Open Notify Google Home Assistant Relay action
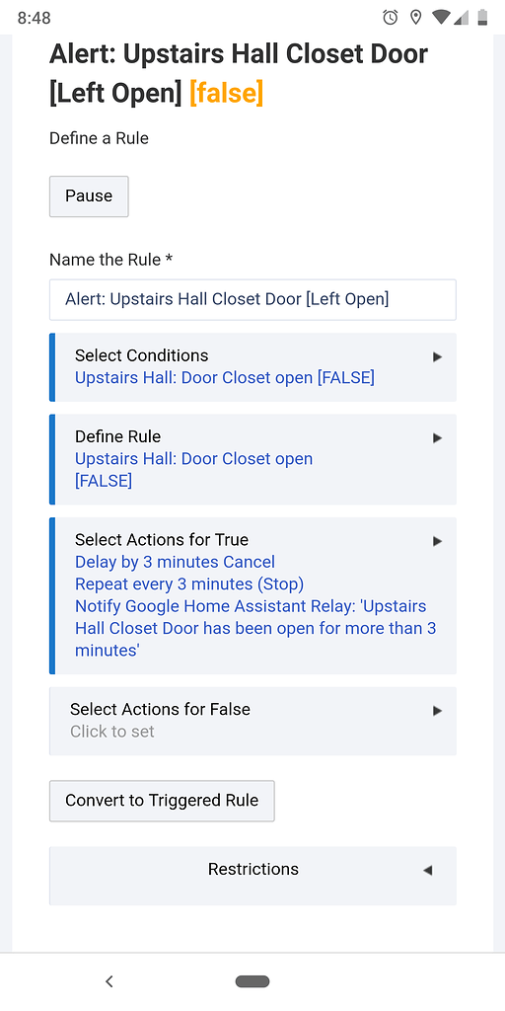505x1011 pixels. (255, 629)
